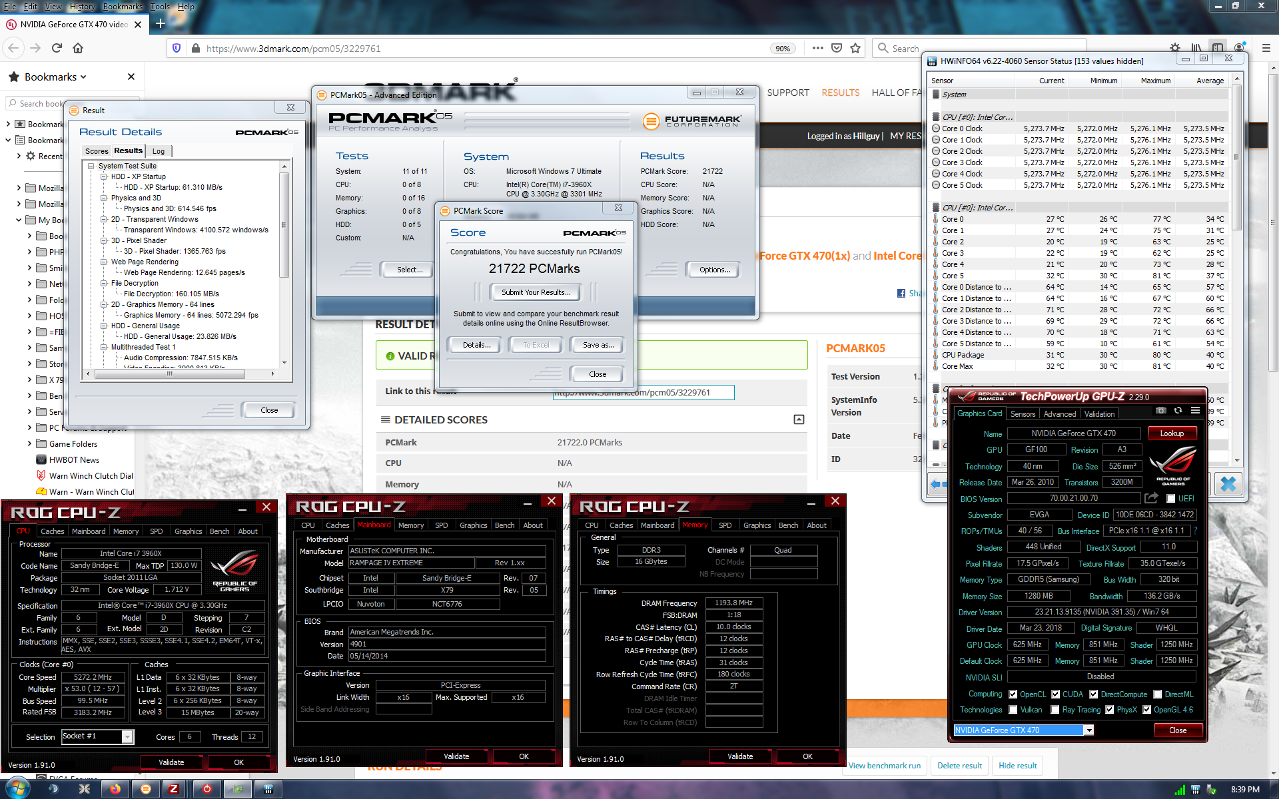This screenshot has width=1279, height=799.
Task: Switch to the Sensors tab in GPU-Z
Action: coord(1023,413)
